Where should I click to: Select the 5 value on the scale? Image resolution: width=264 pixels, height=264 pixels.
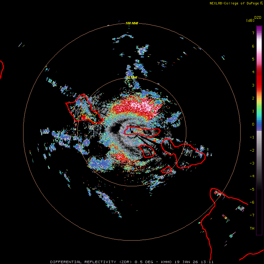[253, 59]
